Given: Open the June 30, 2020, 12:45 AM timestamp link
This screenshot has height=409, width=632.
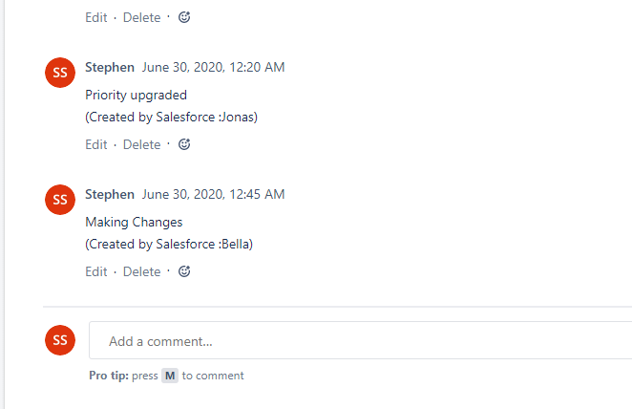Looking at the screenshot, I should coord(213,194).
